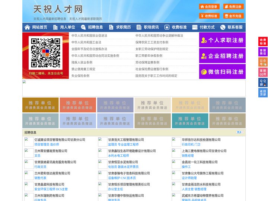Open 社会保险费征缴暂行条例 link

[x=152, y=69]
